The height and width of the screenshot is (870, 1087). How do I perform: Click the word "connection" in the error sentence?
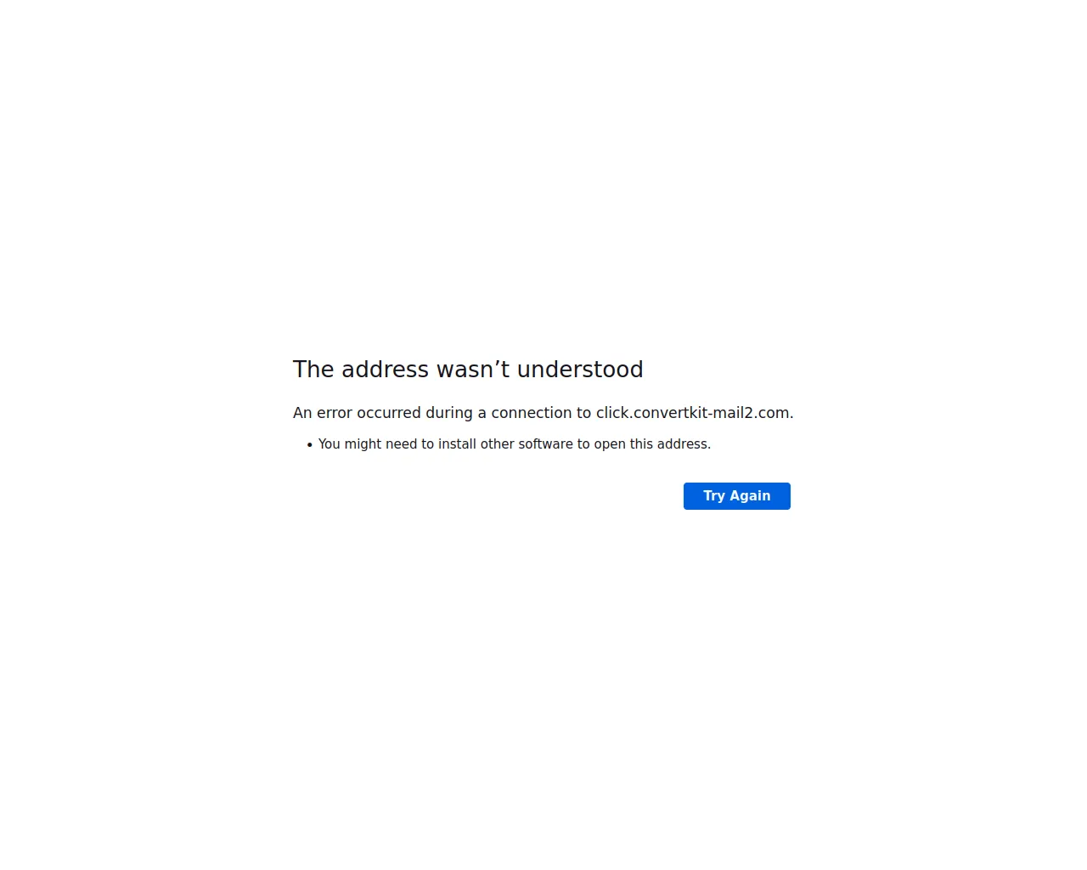[x=532, y=413]
